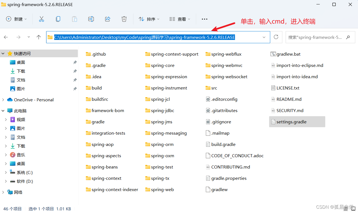
Task: Click the Rename icon in toolbar
Action: (x=91, y=19)
